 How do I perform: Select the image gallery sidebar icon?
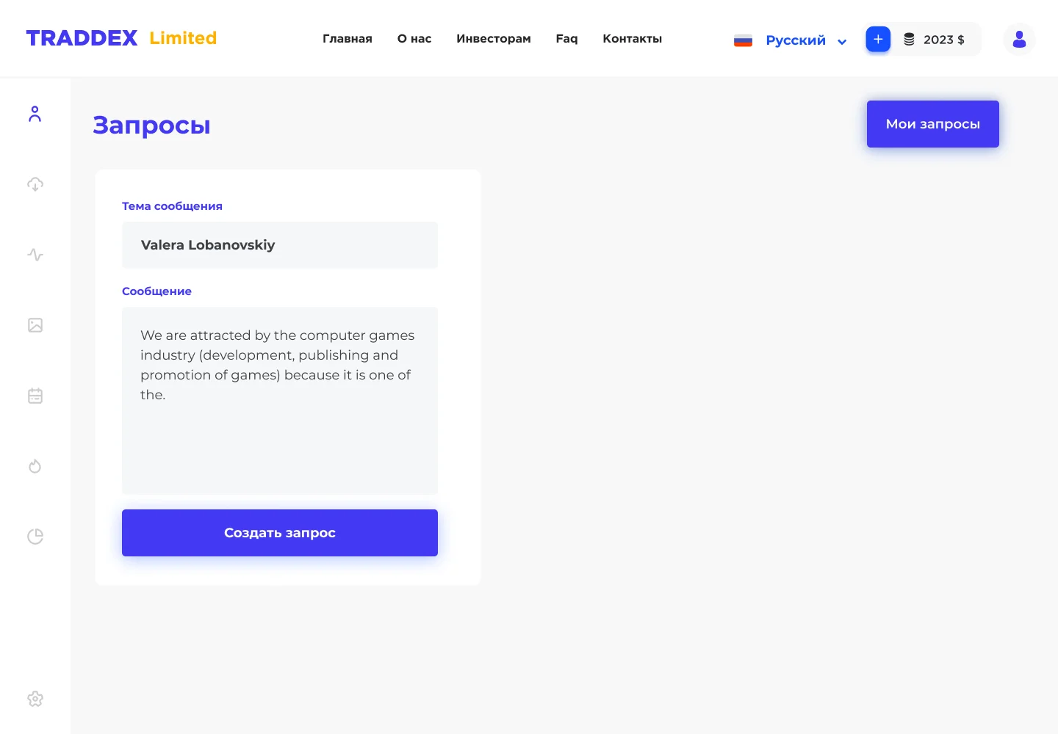tap(35, 325)
